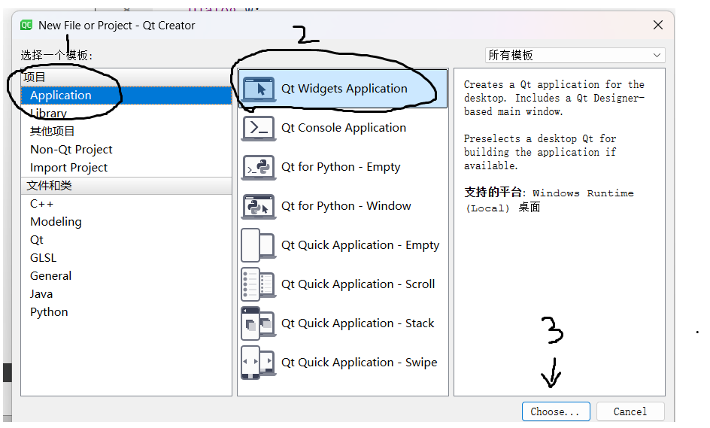Select the General category
This screenshot has height=428, width=710.
tap(126, 276)
